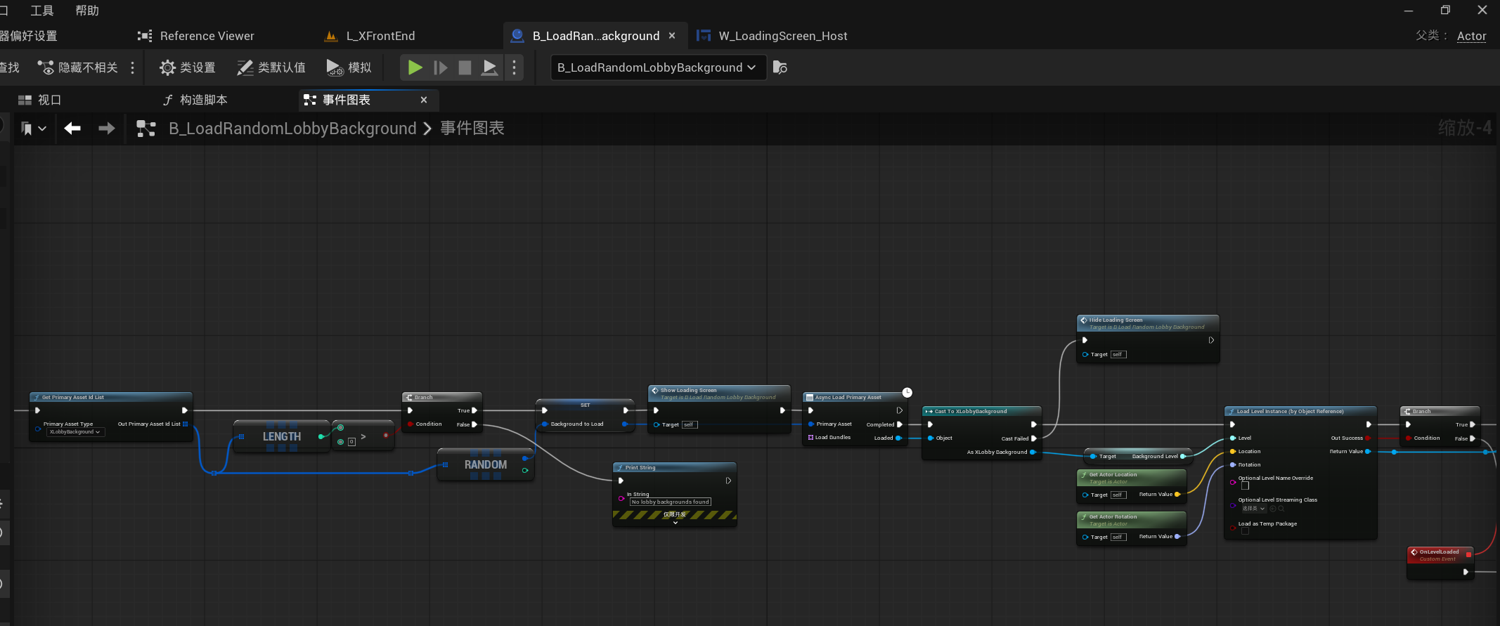The height and width of the screenshot is (626, 1500).
Task: Open the XLobbyBackground Primary Asset Type dropdown
Action: click(x=75, y=432)
